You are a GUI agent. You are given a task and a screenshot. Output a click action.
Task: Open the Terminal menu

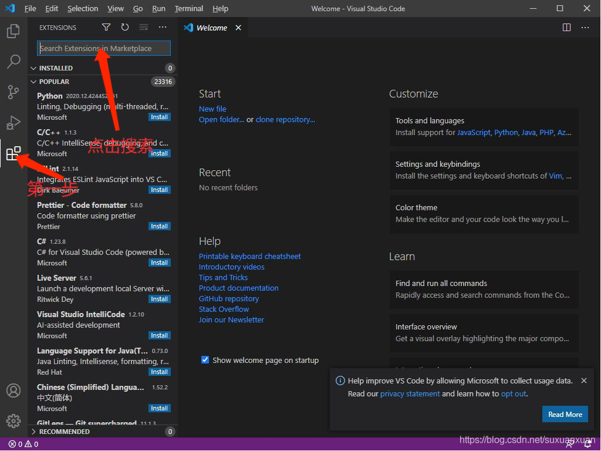(x=189, y=8)
